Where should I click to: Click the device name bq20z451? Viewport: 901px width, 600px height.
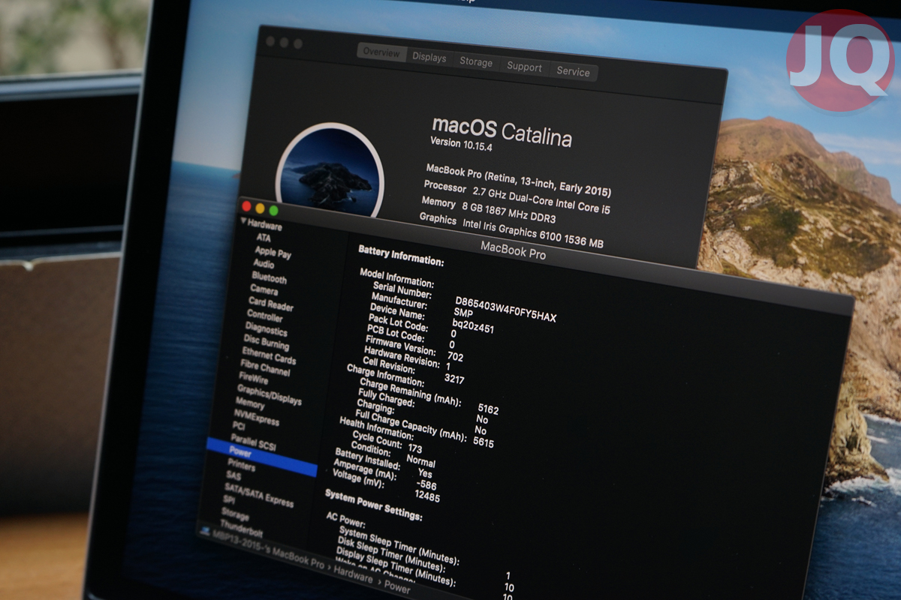(473, 325)
